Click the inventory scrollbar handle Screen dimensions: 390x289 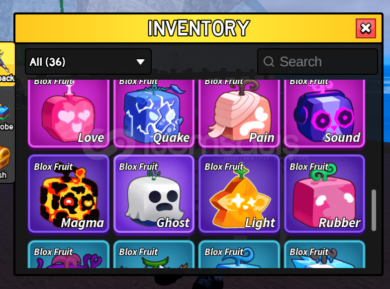point(374,210)
